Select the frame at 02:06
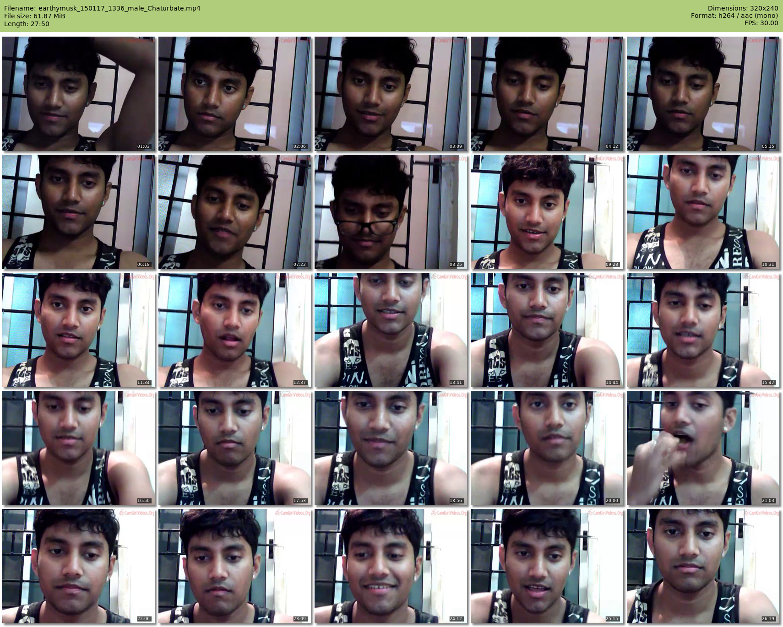The width and height of the screenshot is (783, 627). coord(235,94)
